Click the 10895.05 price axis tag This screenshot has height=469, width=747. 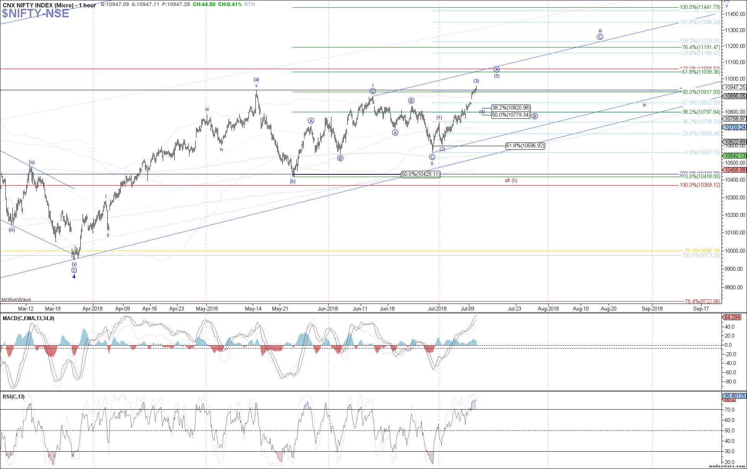pyautogui.click(x=735, y=96)
